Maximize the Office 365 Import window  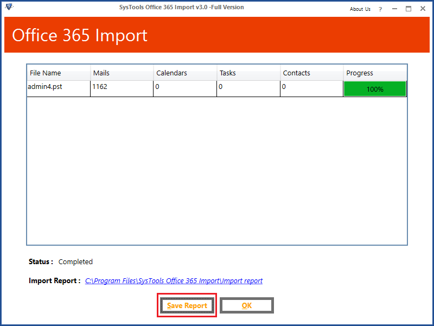click(x=409, y=9)
